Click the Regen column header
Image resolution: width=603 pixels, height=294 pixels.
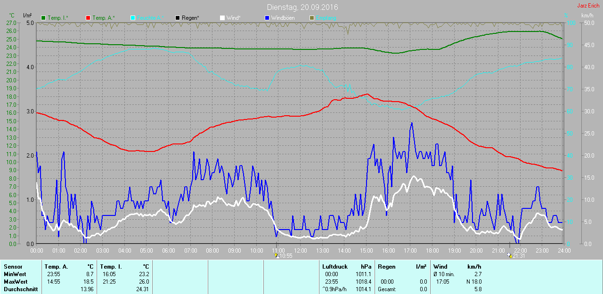pos(386,267)
